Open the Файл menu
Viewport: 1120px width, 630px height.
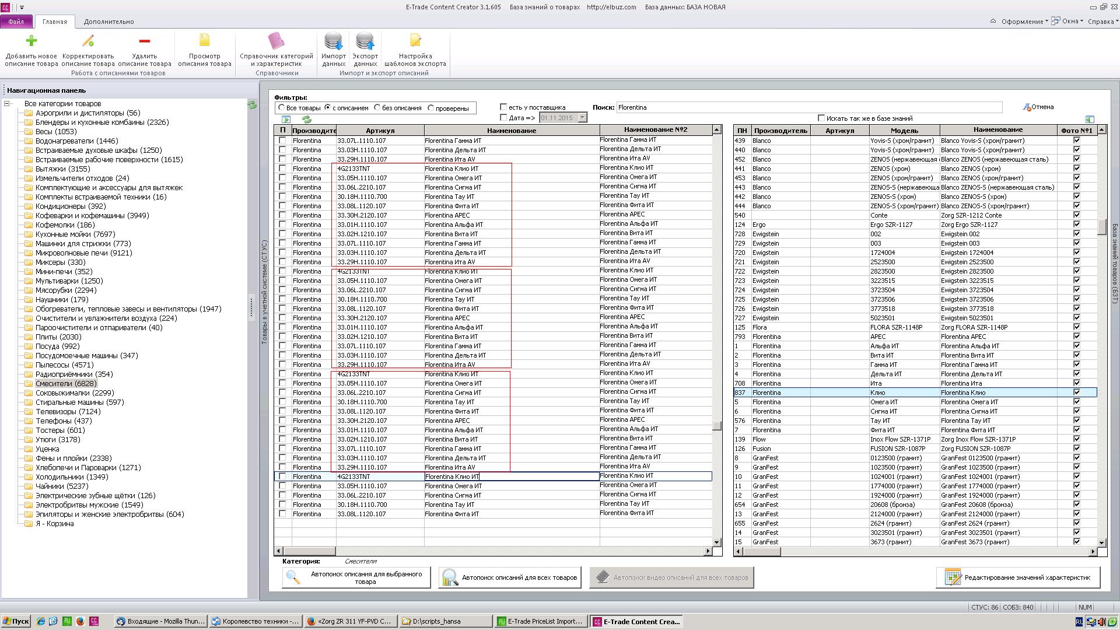[16, 22]
